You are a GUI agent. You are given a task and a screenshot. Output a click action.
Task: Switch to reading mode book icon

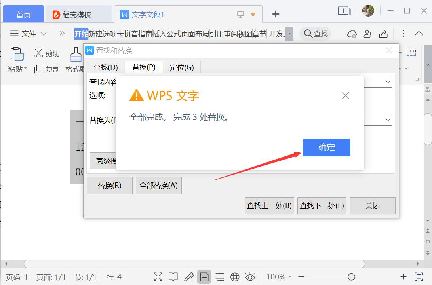[x=173, y=277]
